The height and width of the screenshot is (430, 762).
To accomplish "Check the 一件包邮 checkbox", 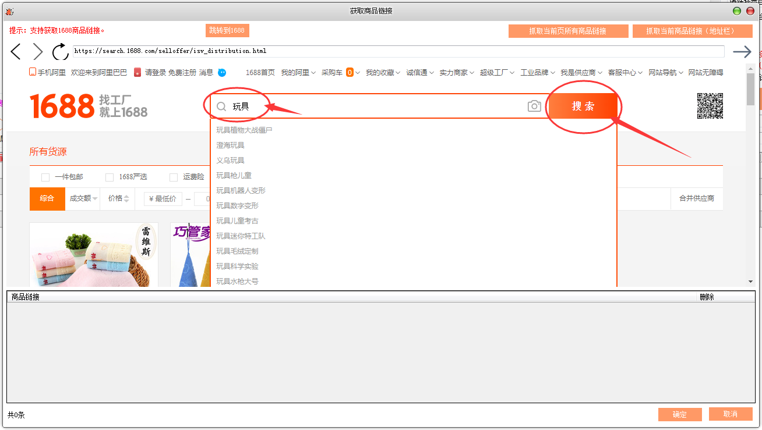I will 45,177.
